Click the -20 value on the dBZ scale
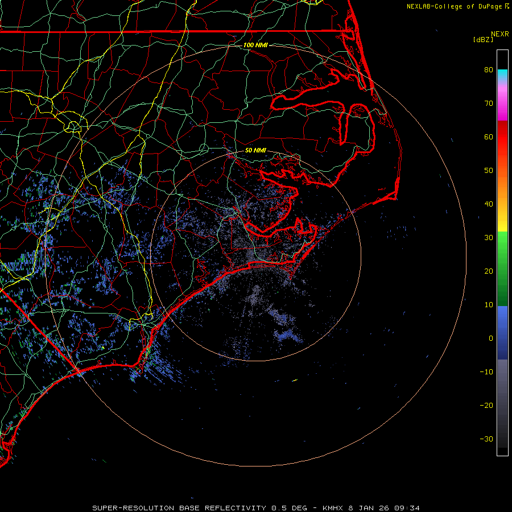The image size is (512, 512). [x=486, y=405]
